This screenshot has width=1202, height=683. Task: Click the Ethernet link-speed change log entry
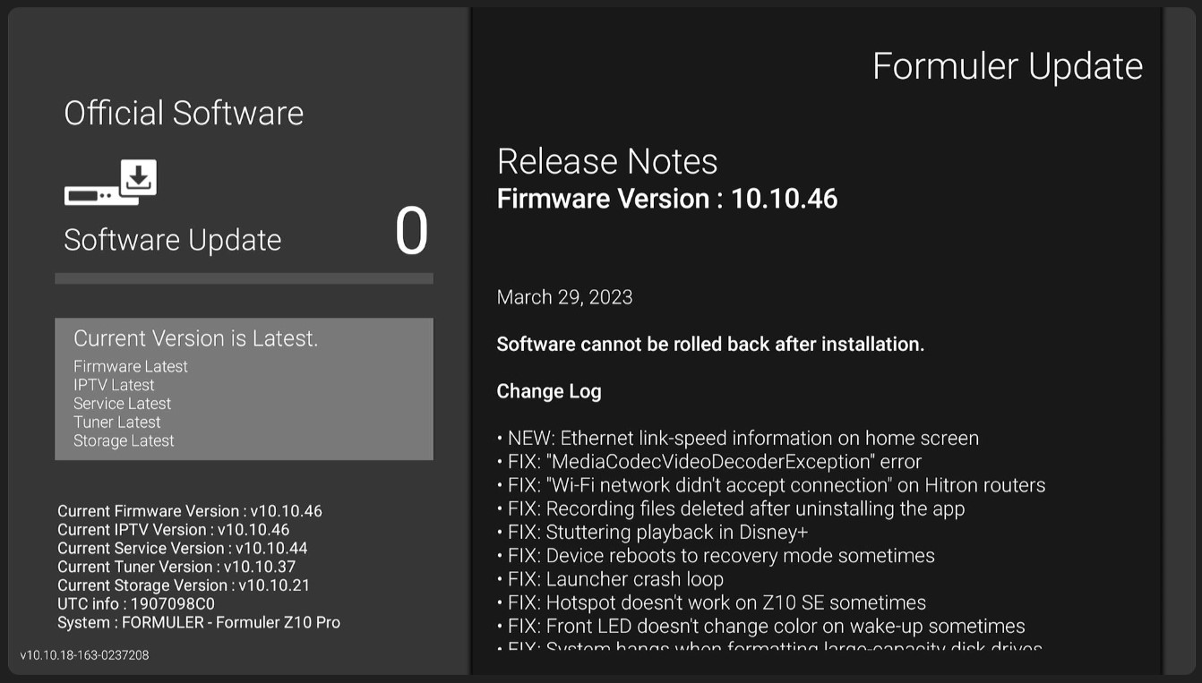tap(737, 439)
